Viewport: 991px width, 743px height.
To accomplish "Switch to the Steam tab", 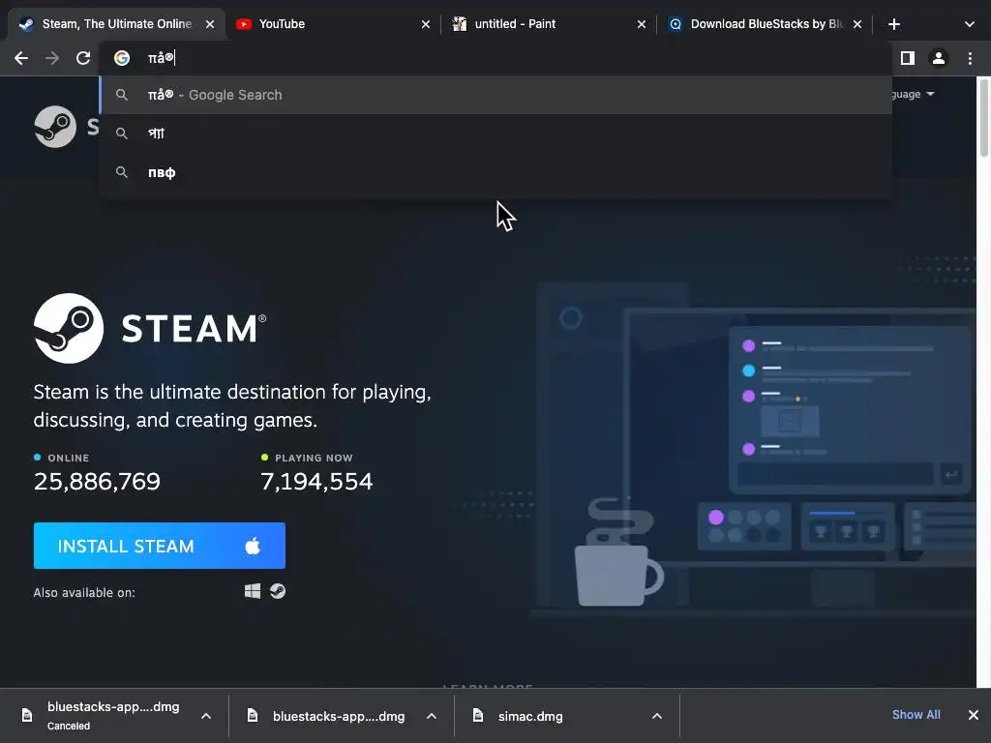I will (117, 24).
